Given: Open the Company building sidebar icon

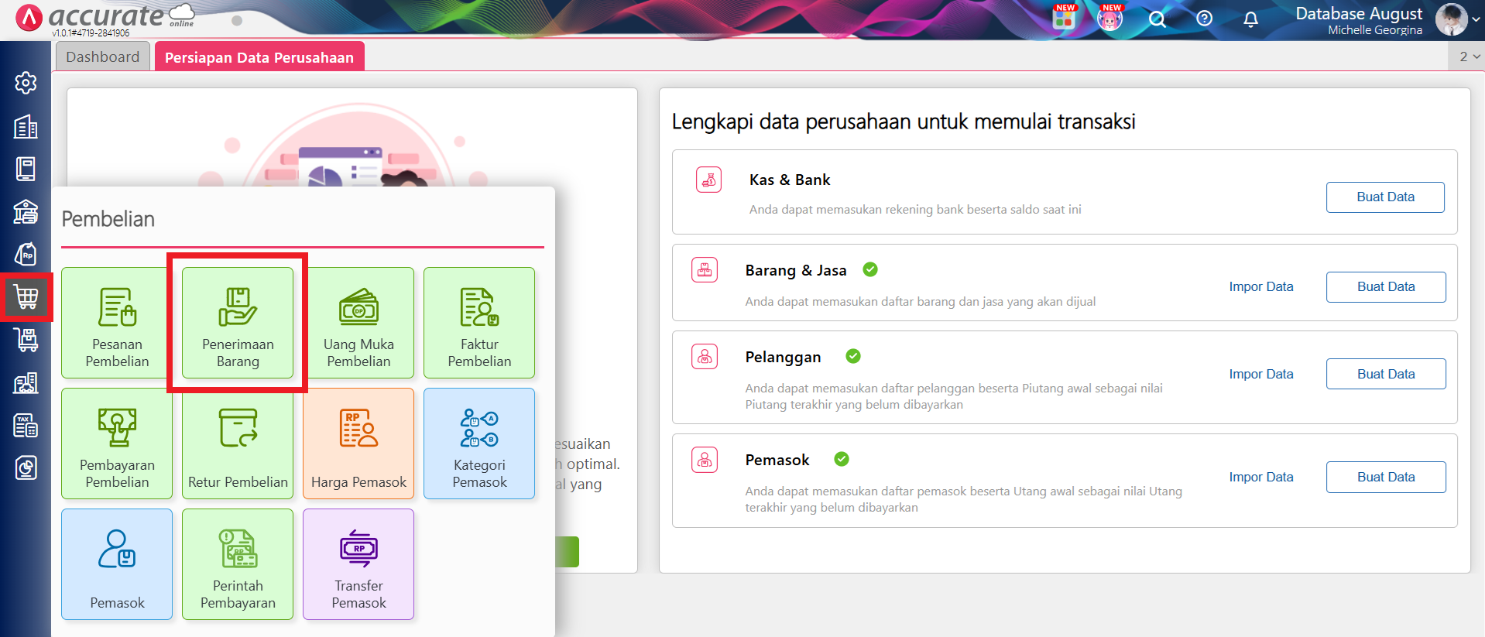Looking at the screenshot, I should tap(26, 126).
